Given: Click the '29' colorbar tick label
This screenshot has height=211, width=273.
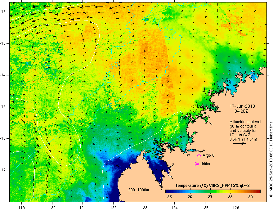Looking at the screenshot, I should click(250, 197).
